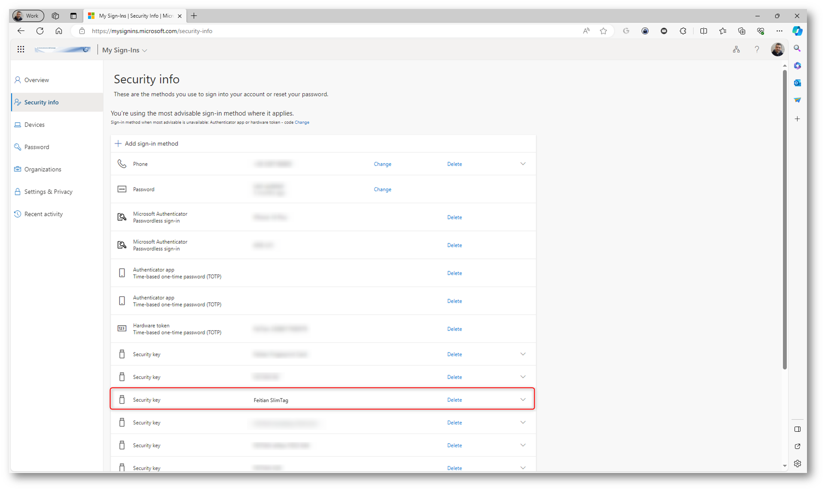Open Help question mark icon
The height and width of the screenshot is (491, 825).
[x=757, y=50]
